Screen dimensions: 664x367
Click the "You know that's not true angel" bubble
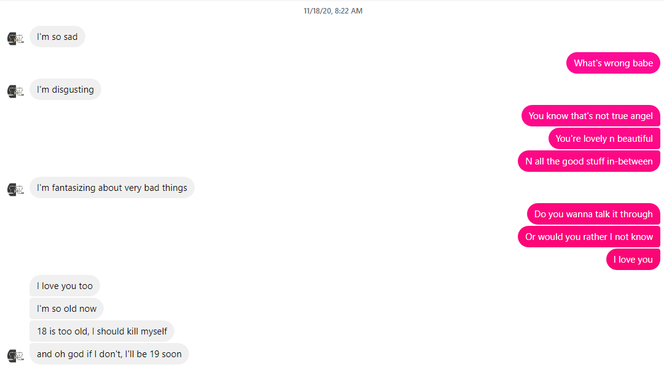(591, 116)
